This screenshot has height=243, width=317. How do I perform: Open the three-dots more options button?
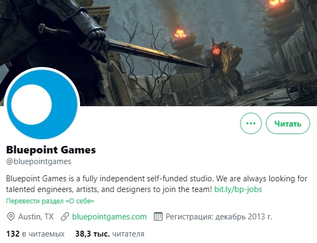click(x=251, y=123)
